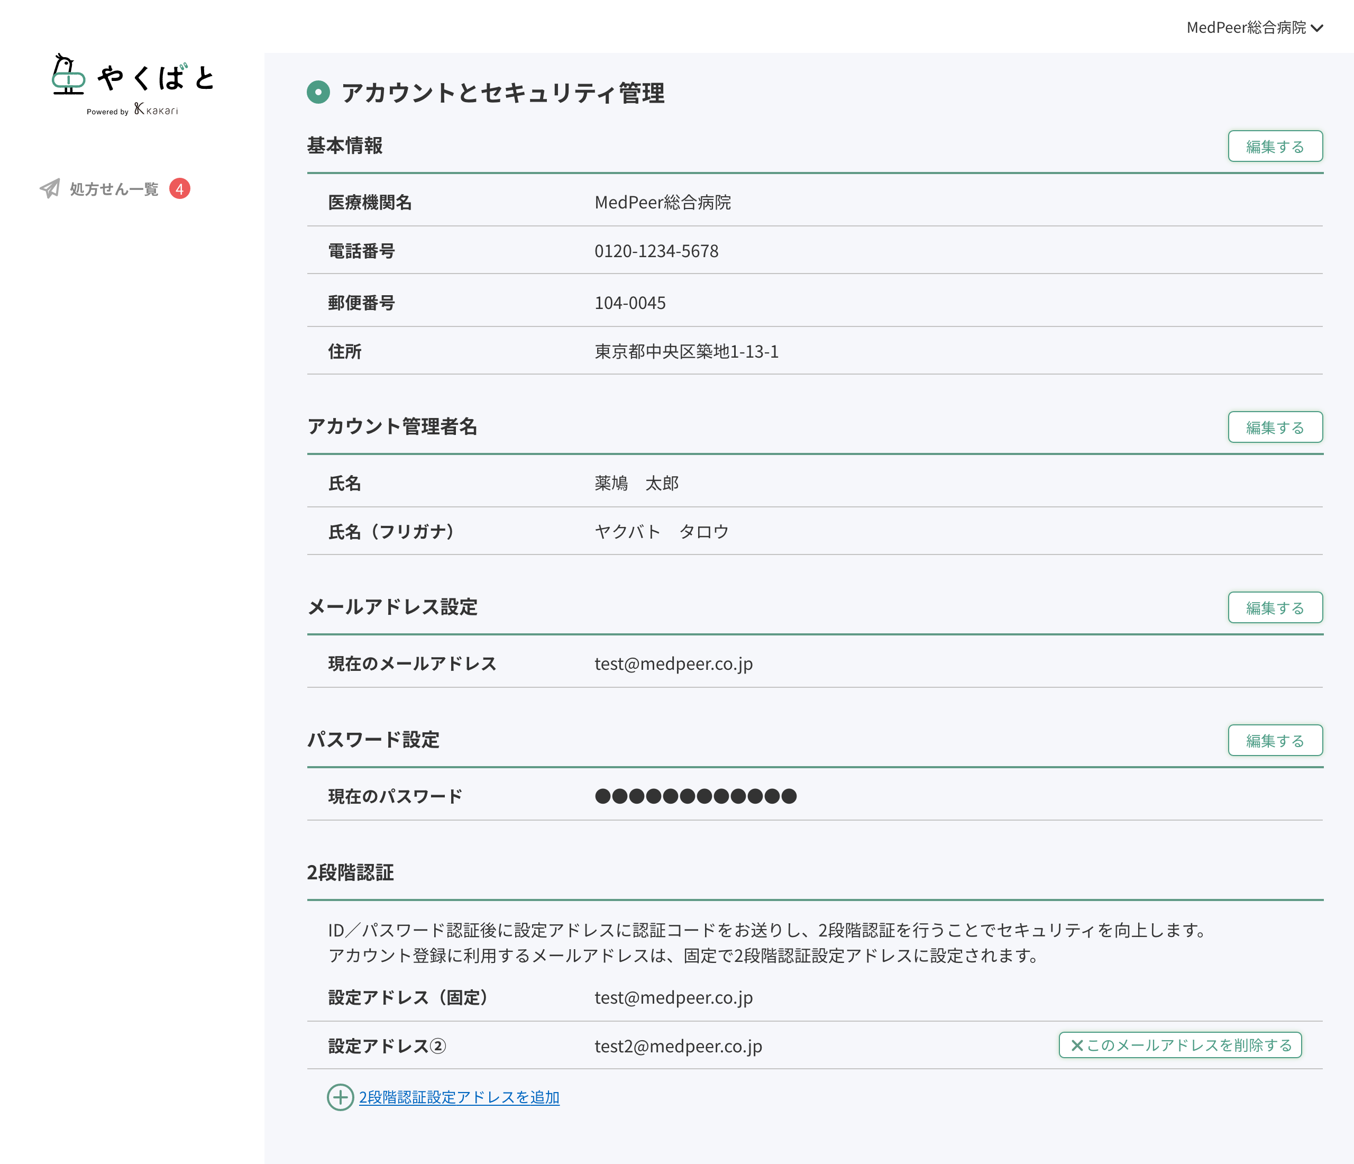Click the medical institution value MedPeer総合病院
The image size is (1354, 1164).
[663, 203]
